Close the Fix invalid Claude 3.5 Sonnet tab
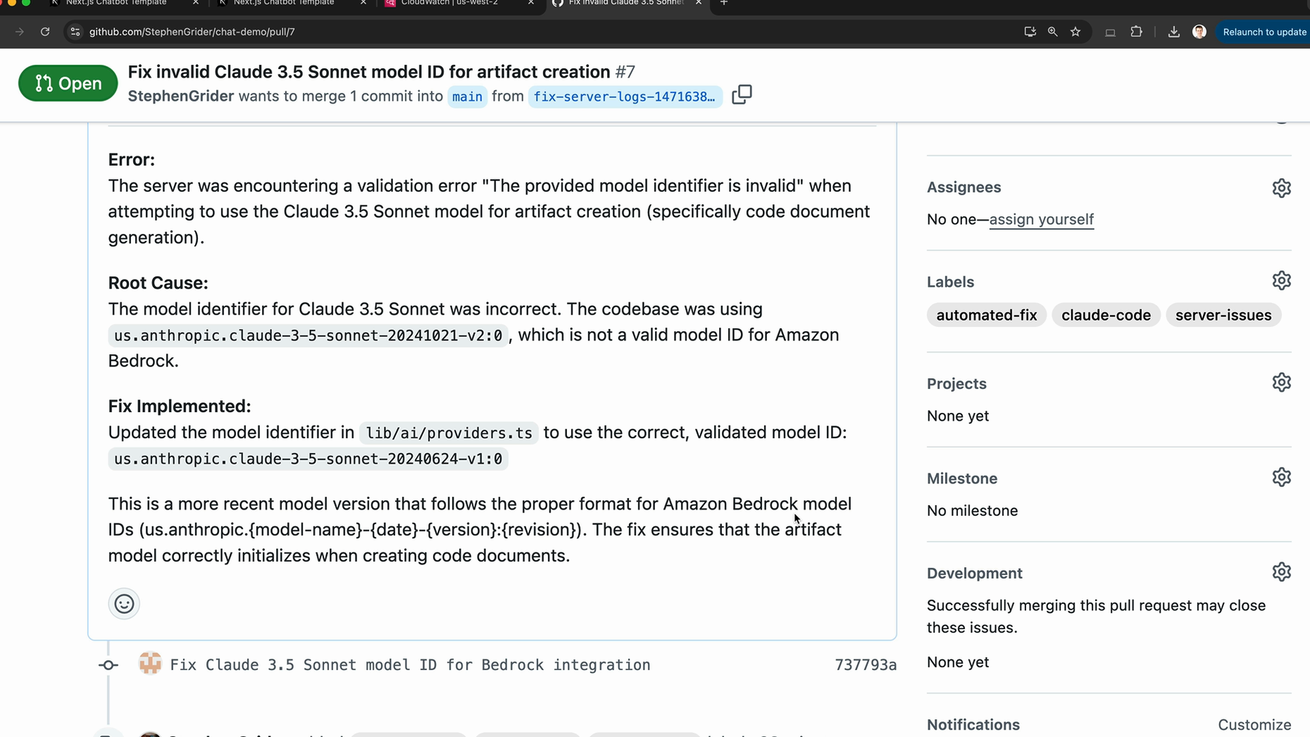This screenshot has width=1310, height=737. pos(699,3)
